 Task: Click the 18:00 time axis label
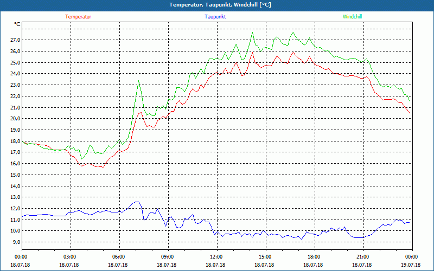pyautogui.click(x=314, y=257)
